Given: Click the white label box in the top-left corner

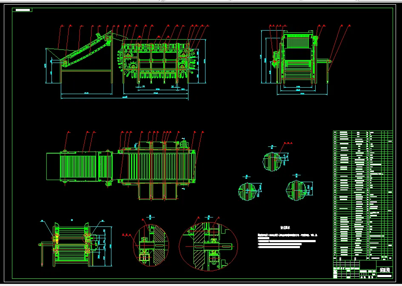Looking at the screenshot, I should tap(23, 10).
